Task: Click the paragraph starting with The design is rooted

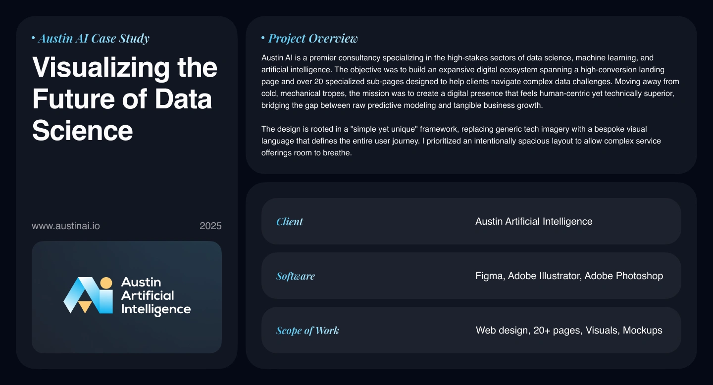Action: click(461, 141)
